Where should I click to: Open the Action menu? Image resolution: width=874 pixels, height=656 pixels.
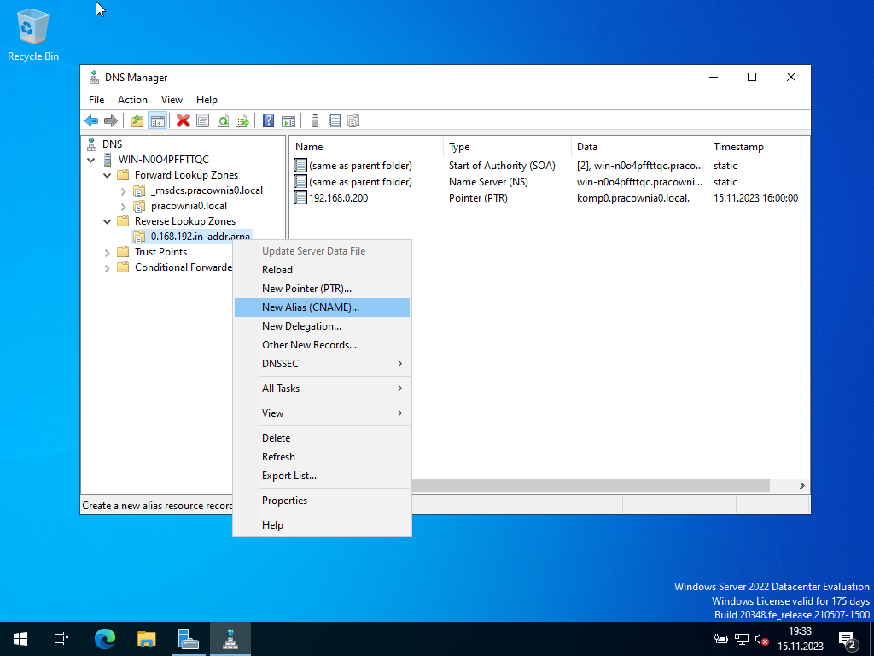click(x=132, y=100)
